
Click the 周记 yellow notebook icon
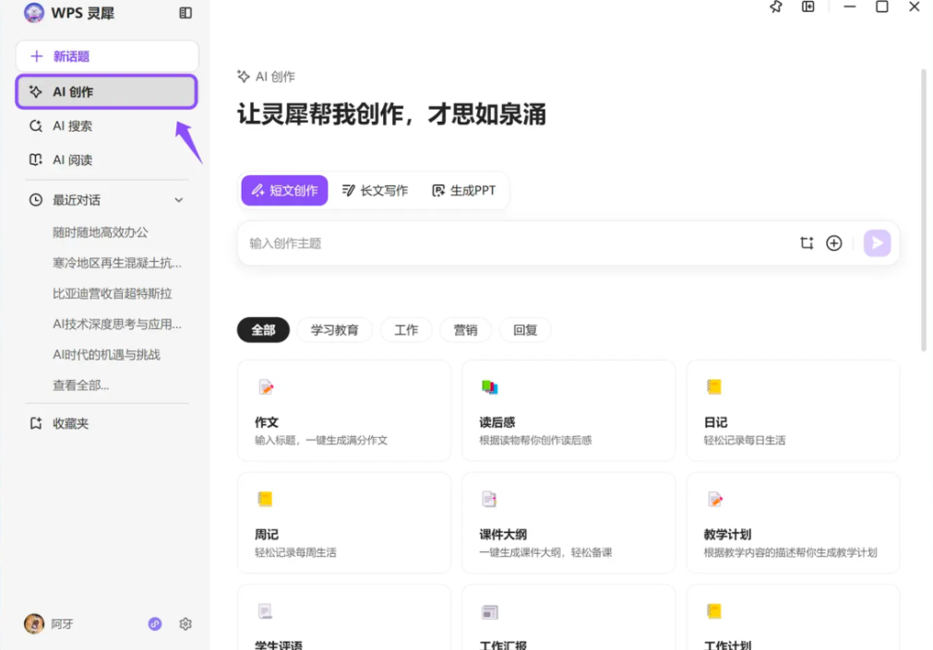pos(265,500)
